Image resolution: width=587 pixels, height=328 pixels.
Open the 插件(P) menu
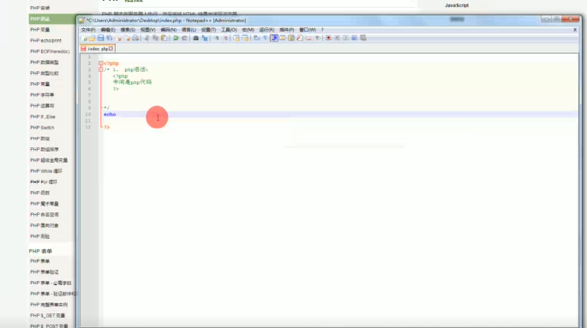pyautogui.click(x=287, y=30)
